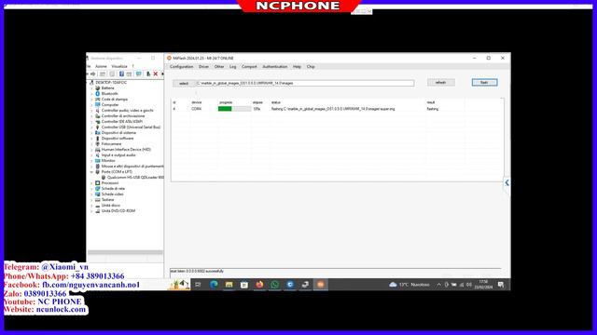Expand Batterie in Device Manager
Viewport: 597px width, 335px height.
[91, 88]
